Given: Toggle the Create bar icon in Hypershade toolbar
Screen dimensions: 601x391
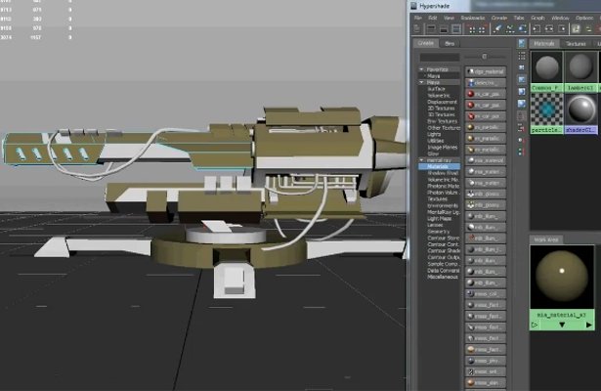Looking at the screenshot, I should 418,29.
